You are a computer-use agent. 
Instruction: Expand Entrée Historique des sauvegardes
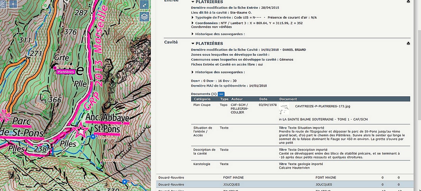(193, 34)
